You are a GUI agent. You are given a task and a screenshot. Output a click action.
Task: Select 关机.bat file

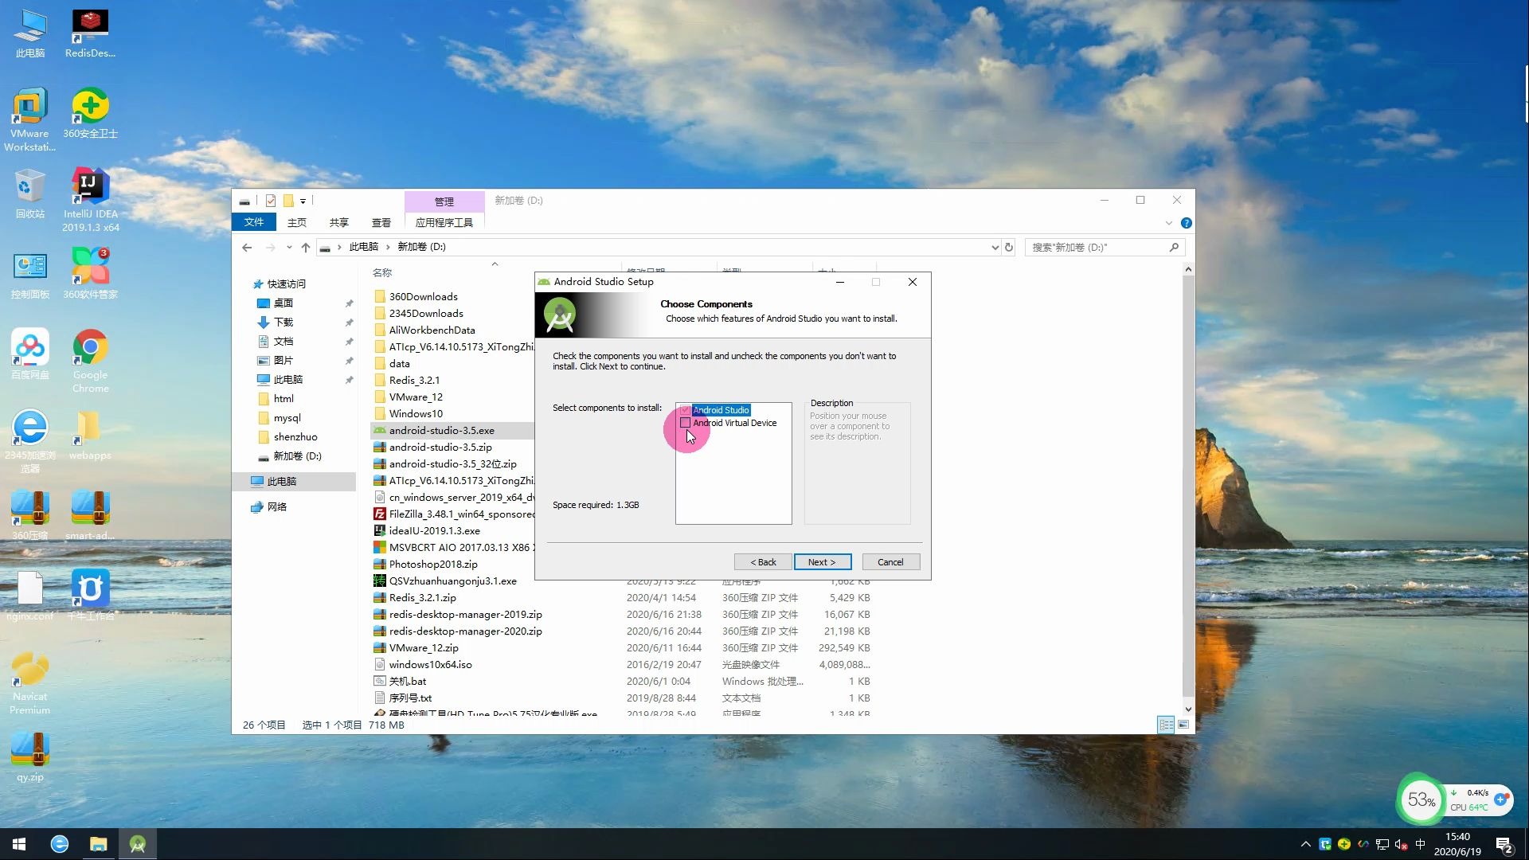point(407,682)
